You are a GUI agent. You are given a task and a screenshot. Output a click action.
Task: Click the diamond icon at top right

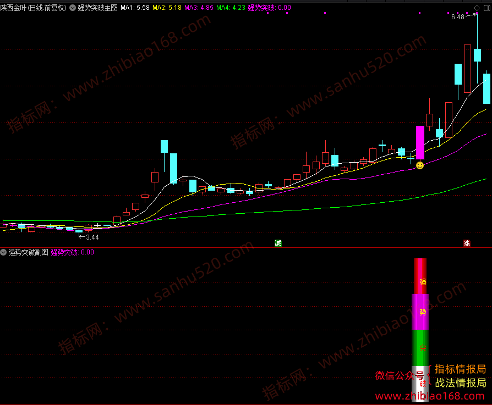[x=477, y=8]
